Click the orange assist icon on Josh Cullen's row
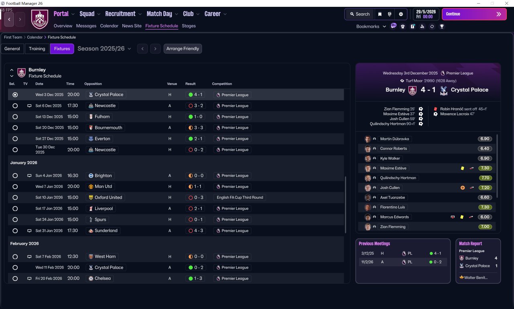 pos(463,188)
